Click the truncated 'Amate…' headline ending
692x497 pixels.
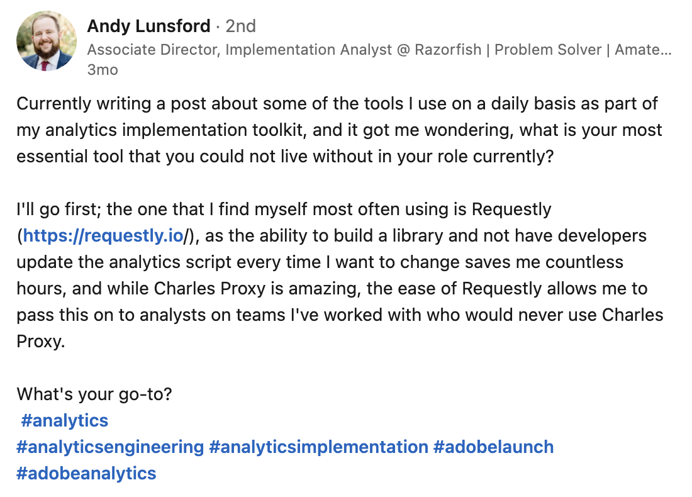pyautogui.click(x=643, y=50)
